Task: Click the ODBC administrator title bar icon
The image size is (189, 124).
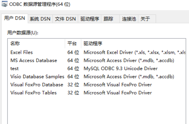Action: pos(5,4)
